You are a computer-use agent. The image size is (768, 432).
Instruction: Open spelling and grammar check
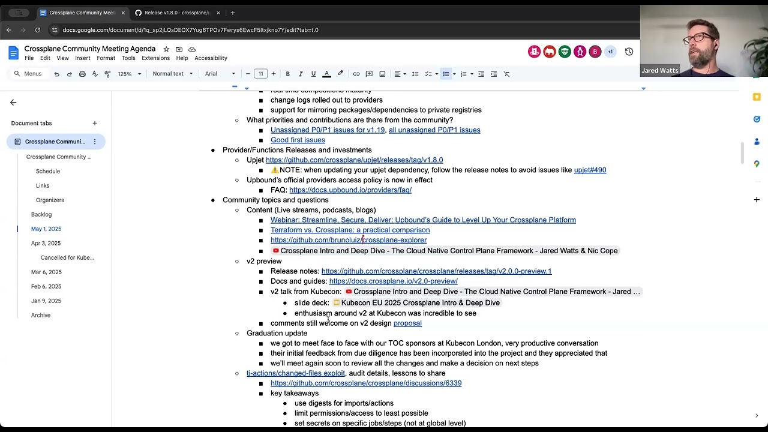tap(95, 74)
